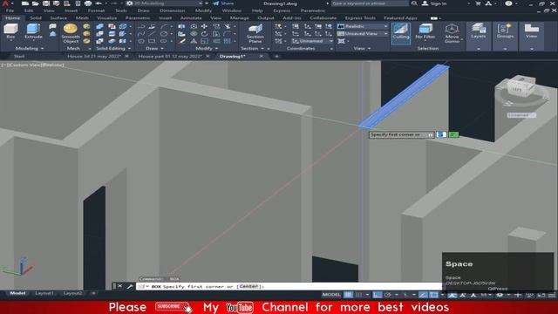558x314 pixels.
Task: Click the Customization menu icon in status bar
Action: 552,295
